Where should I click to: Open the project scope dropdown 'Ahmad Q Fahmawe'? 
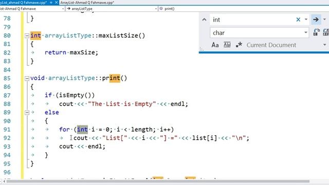pyautogui.click(x=63, y=9)
